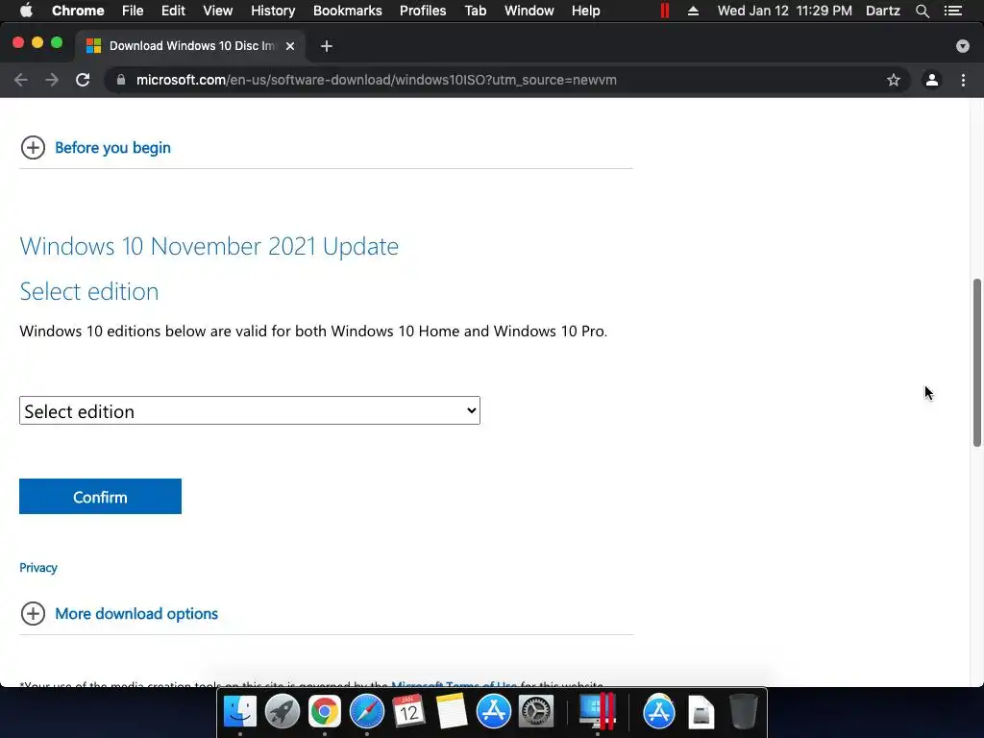
Task: Click the page's vertical scrollbar thumb
Action: tap(977, 362)
